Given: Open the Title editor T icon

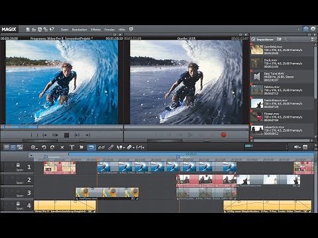Looking at the screenshot, I should (72, 147).
